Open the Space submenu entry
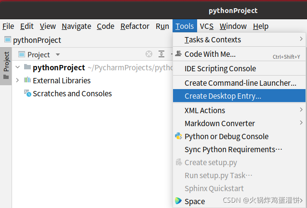The image size is (307, 208). point(239,201)
